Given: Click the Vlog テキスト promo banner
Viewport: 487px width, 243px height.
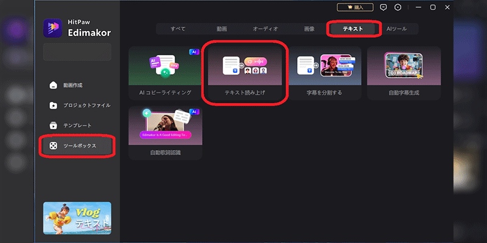Looking at the screenshot, I should (77, 218).
